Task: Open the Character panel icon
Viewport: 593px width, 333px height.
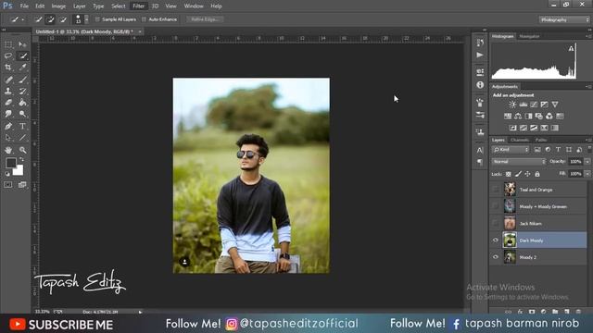Action: pos(480,150)
